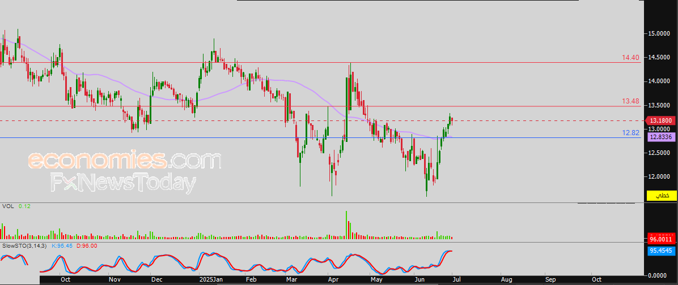Click the 12.0000 price axis label
Viewport: 678px width, 285px height.
(x=659, y=176)
